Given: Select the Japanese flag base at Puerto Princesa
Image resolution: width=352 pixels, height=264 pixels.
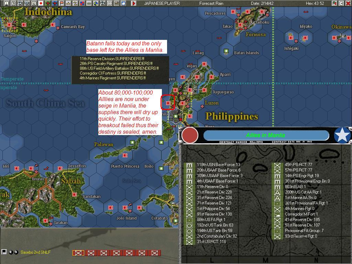Looking at the screenshot, I should [x=125, y=155].
